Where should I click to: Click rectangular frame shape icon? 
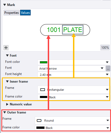43,90
